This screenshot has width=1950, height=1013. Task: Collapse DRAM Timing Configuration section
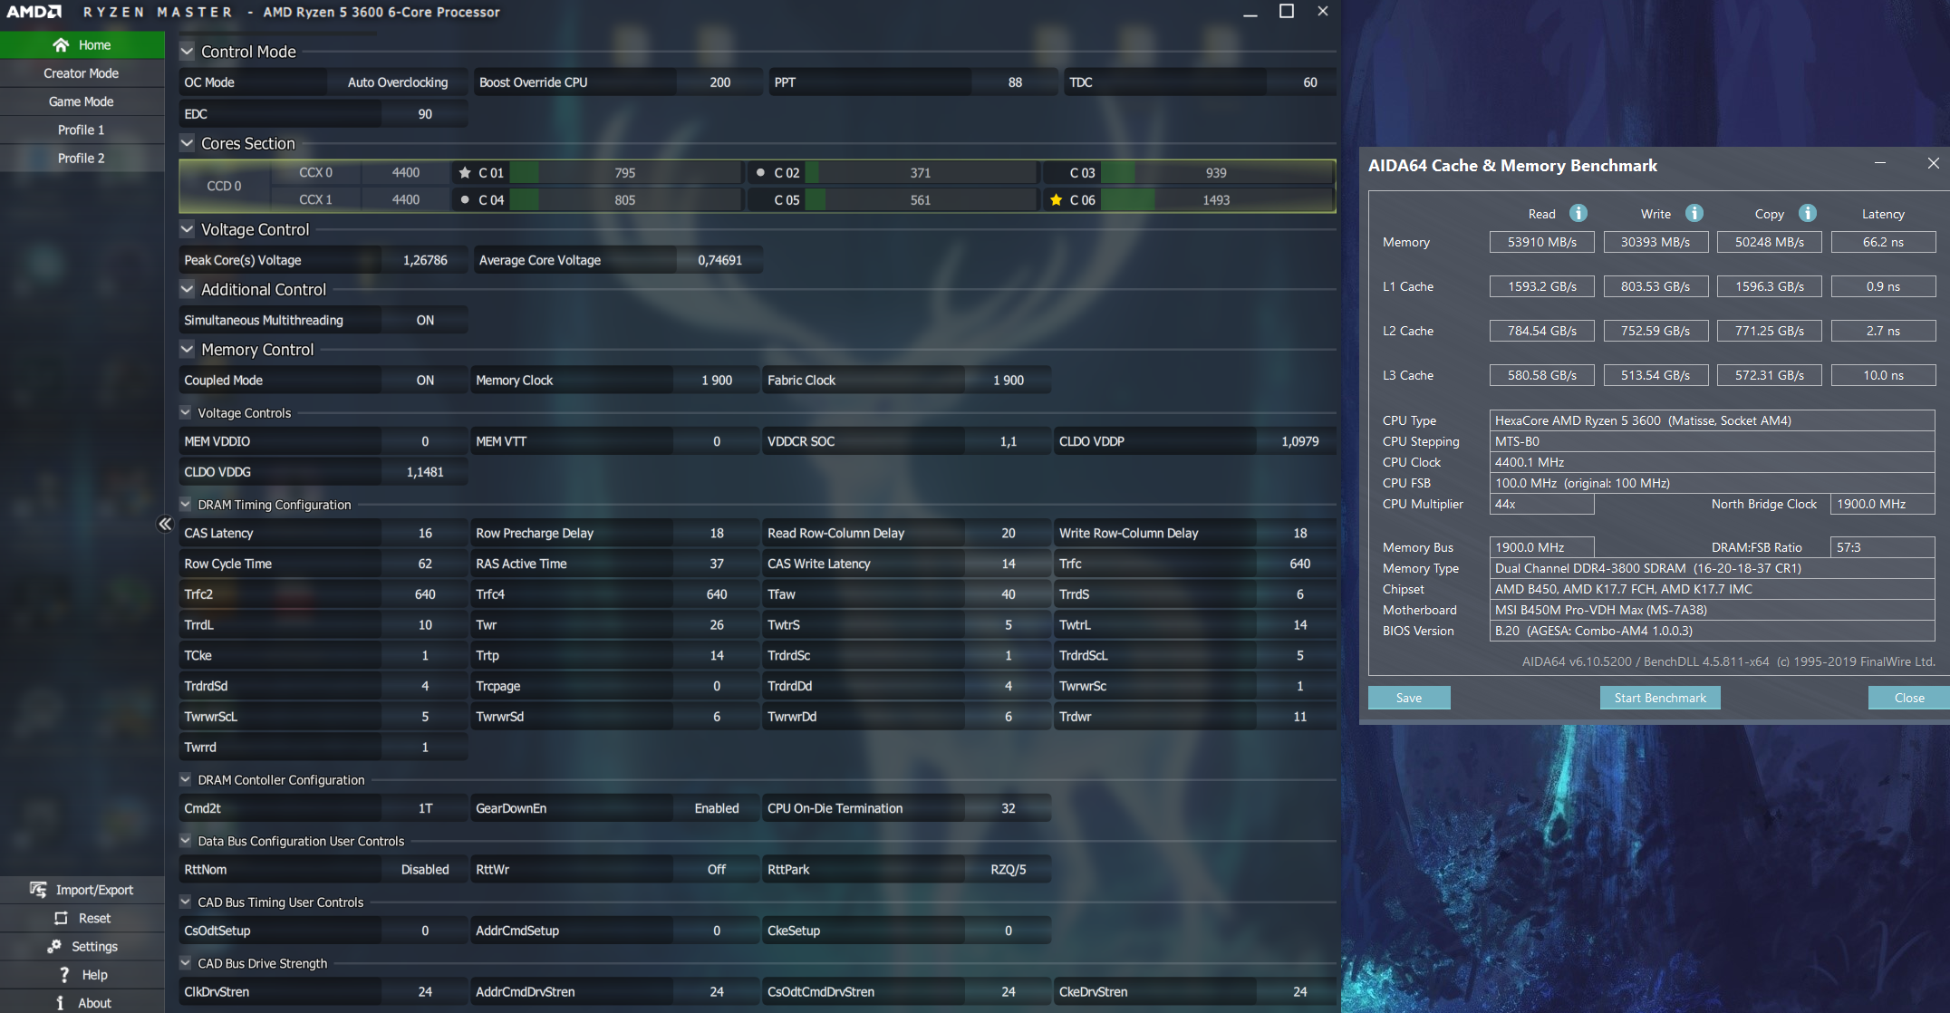tap(186, 504)
